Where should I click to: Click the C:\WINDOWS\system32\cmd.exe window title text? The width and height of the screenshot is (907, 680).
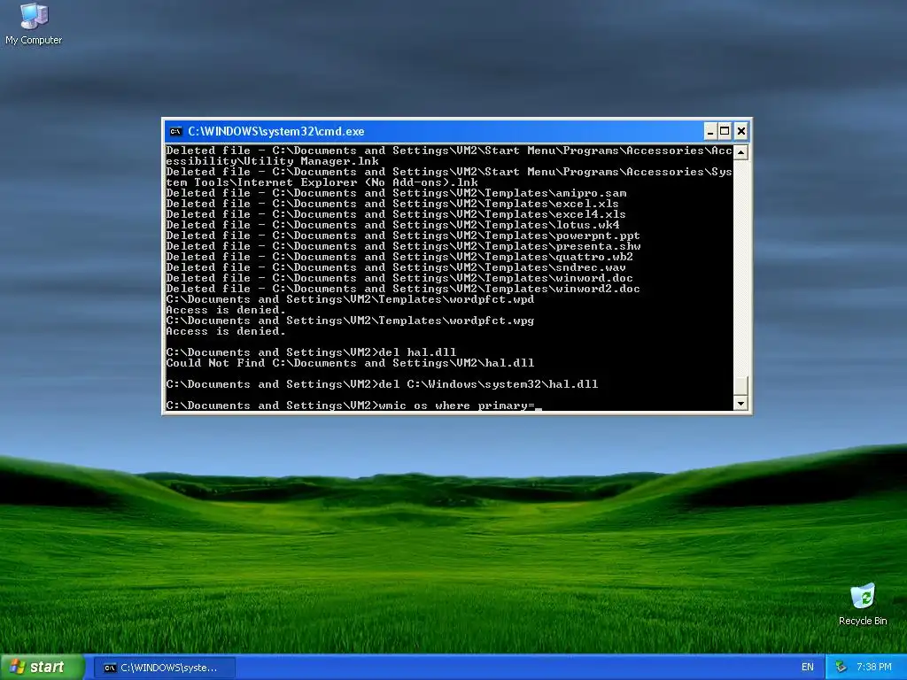pos(276,131)
